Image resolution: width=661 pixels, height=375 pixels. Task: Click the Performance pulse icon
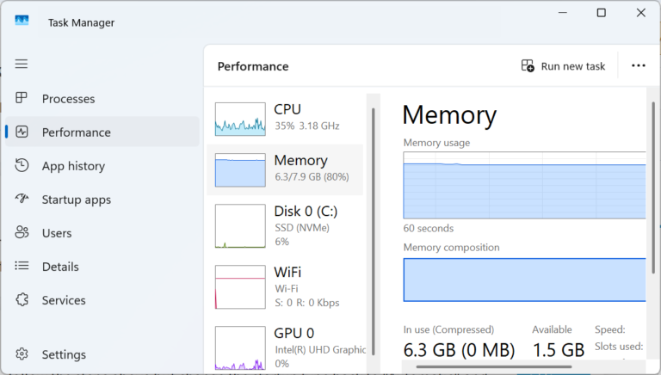pos(22,132)
